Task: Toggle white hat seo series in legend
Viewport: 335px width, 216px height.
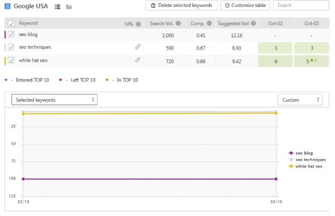Action: pyautogui.click(x=305, y=166)
